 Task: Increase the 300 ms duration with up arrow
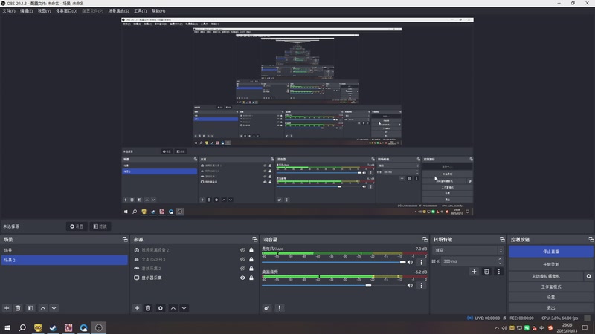500,259
